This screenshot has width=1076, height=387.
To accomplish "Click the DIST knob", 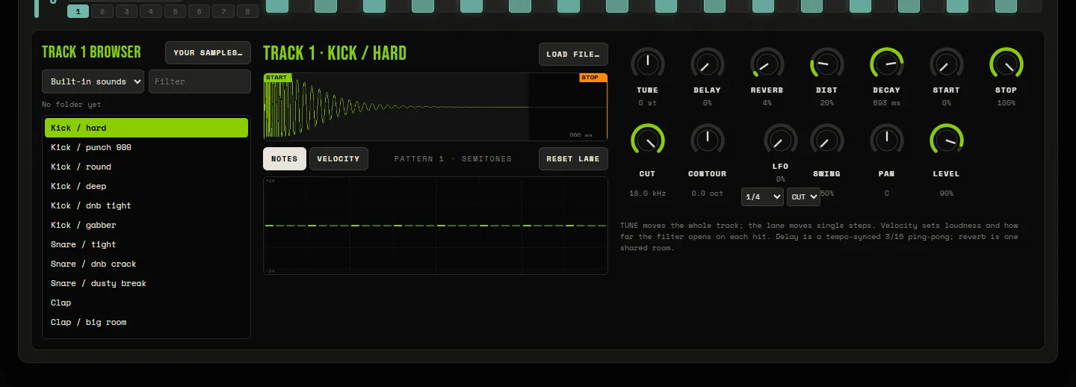I will pyautogui.click(x=827, y=64).
